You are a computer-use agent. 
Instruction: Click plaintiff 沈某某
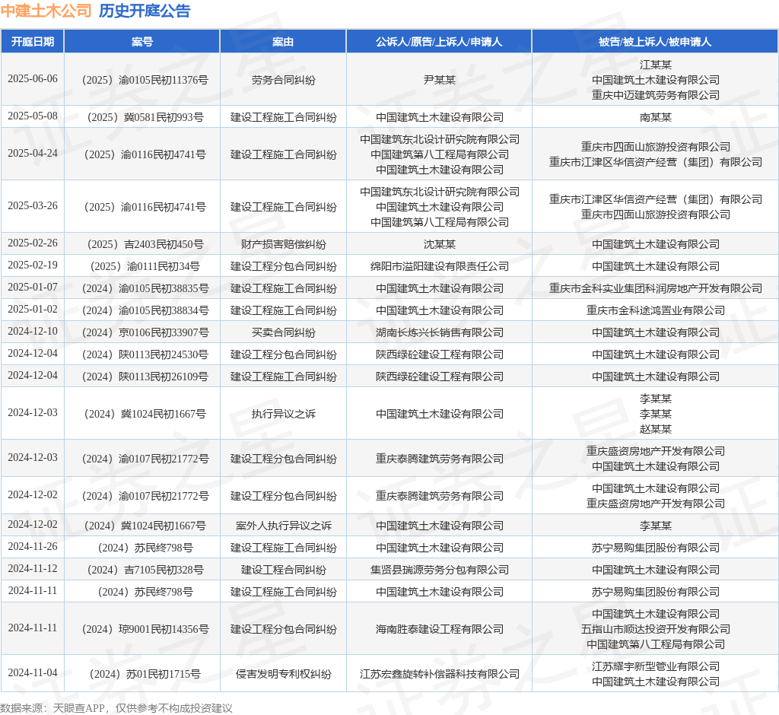439,244
